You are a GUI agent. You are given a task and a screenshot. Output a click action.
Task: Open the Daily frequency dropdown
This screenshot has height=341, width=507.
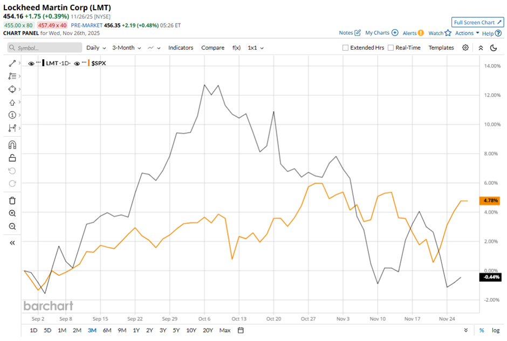(96, 48)
